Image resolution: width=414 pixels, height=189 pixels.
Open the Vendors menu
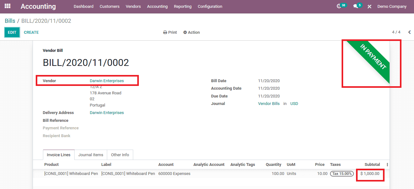133,7
